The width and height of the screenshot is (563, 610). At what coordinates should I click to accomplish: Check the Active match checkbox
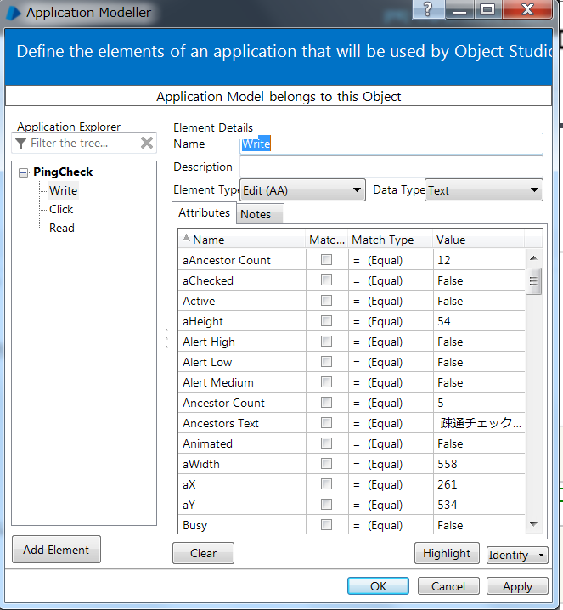click(327, 301)
